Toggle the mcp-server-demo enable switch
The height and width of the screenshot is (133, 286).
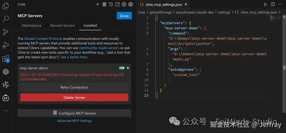[122, 68]
